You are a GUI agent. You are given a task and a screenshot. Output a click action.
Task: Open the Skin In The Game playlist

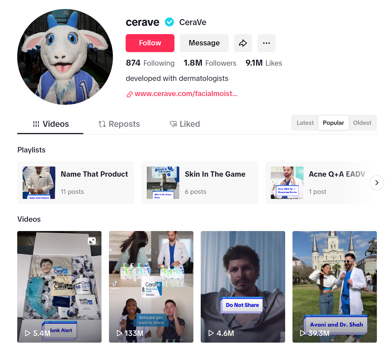(x=200, y=183)
